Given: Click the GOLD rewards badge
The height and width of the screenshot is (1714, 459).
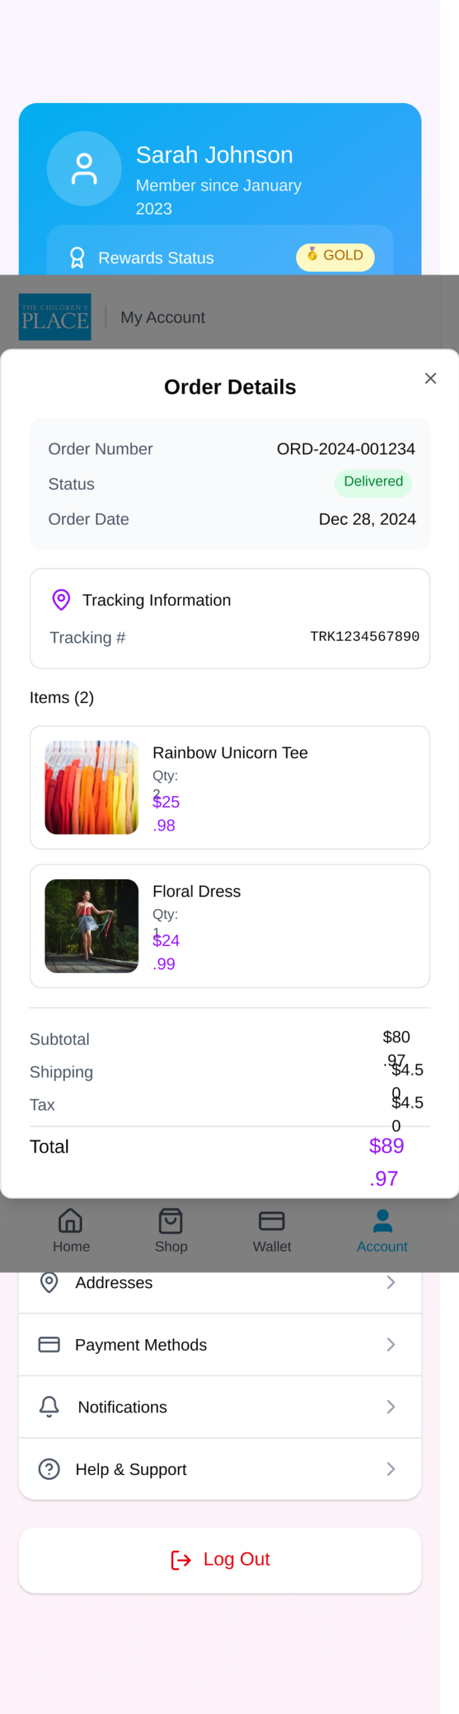Looking at the screenshot, I should 335,256.
